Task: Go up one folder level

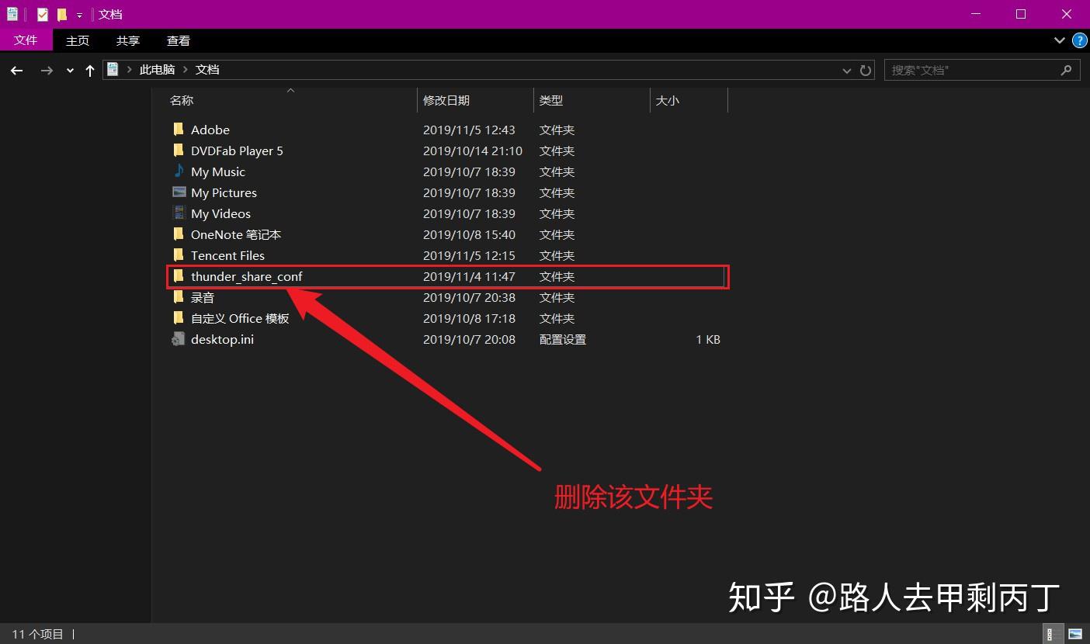Action: (90, 70)
